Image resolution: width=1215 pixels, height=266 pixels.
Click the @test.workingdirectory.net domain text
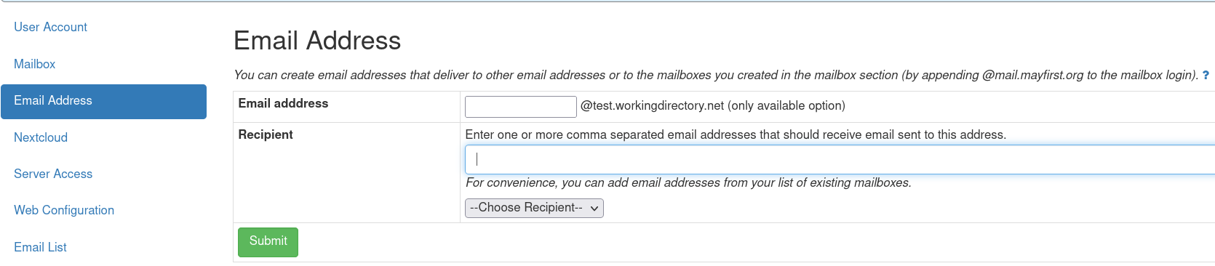click(x=652, y=105)
